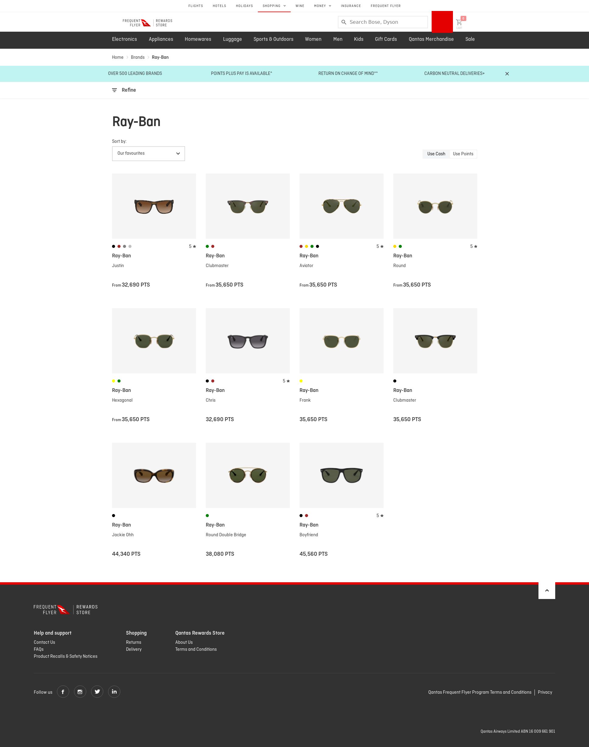Expand the Shopping top menu
589x747 pixels.
click(x=274, y=6)
